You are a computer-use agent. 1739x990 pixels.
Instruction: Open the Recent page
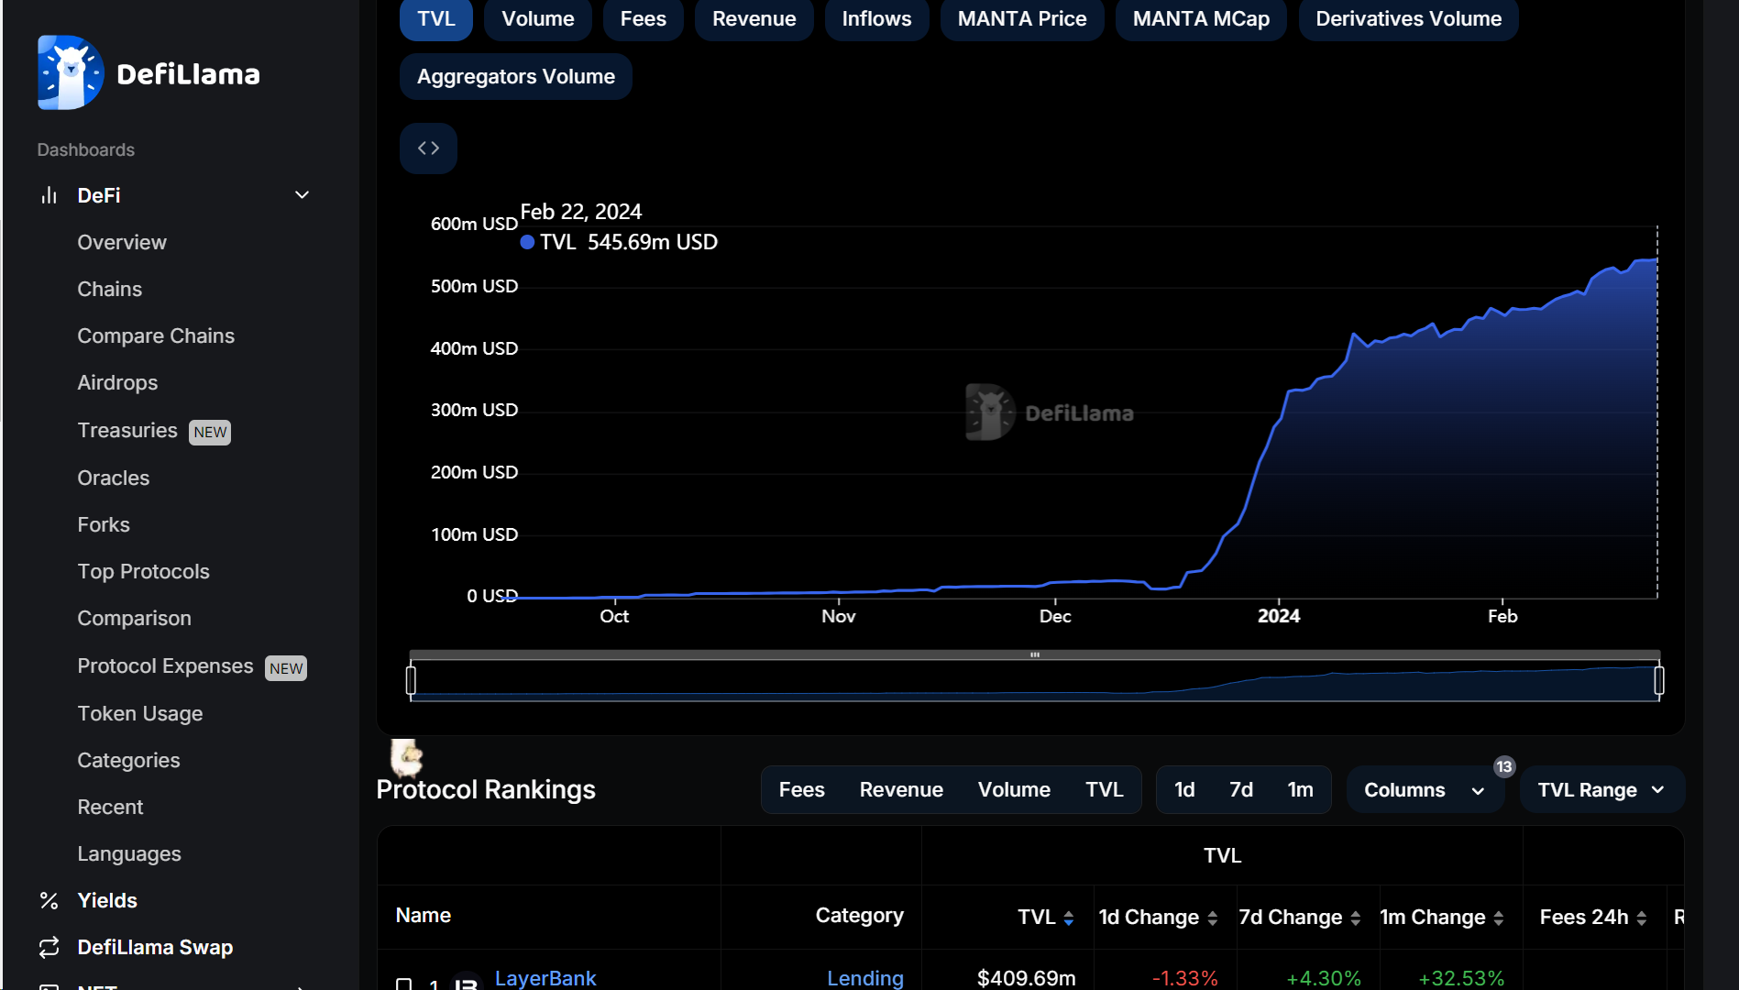click(x=110, y=807)
